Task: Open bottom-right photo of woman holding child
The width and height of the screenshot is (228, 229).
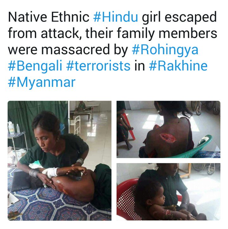Action: tap(168, 192)
